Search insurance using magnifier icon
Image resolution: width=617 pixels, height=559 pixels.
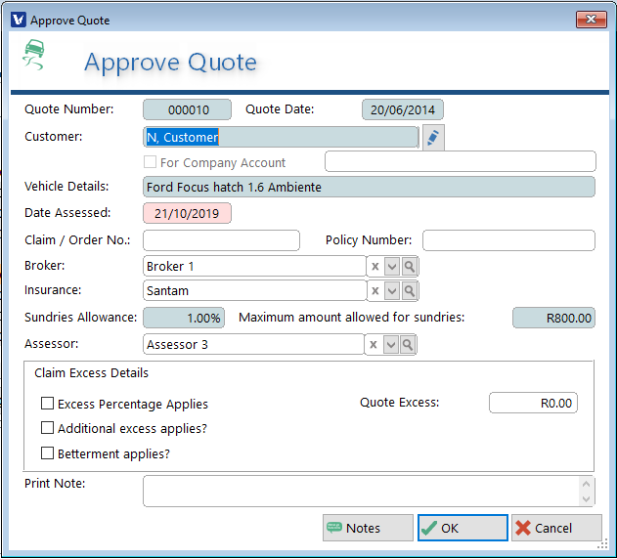[409, 291]
